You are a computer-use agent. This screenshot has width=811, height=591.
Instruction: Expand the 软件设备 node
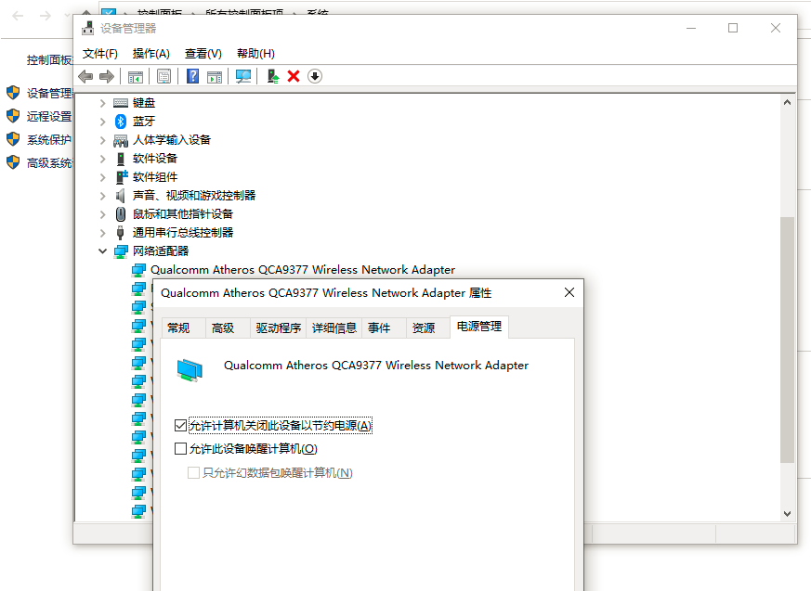(x=102, y=160)
